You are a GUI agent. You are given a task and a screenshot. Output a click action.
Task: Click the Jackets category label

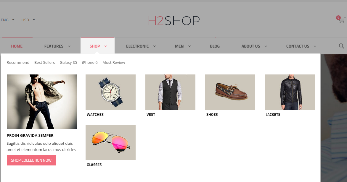273,114
